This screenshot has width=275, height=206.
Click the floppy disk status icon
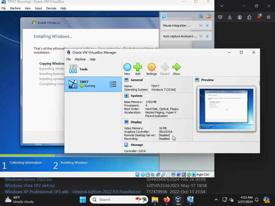[x=148, y=174]
